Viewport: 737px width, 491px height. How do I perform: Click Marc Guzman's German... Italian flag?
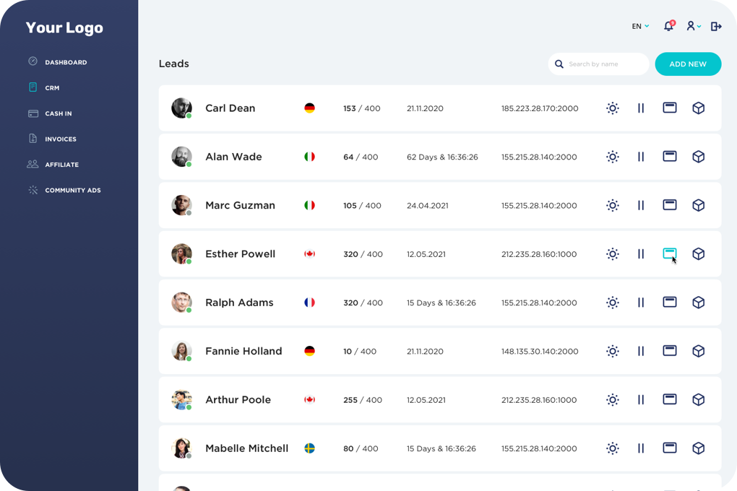[309, 205]
